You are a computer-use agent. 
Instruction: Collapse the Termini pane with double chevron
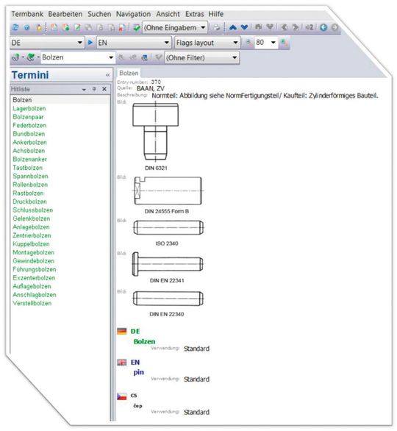pos(107,75)
